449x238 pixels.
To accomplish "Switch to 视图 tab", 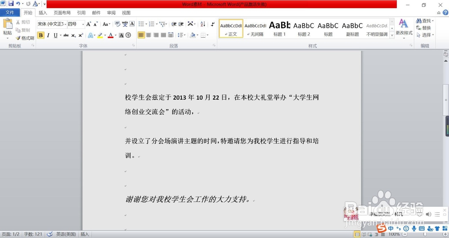I will pos(126,13).
